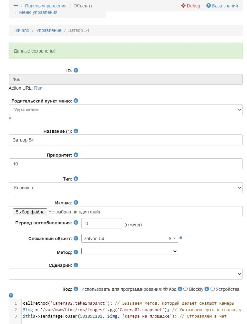The width and height of the screenshot is (247, 324).
Task: Click the info icon next to Приоритет
Action: coord(76,155)
